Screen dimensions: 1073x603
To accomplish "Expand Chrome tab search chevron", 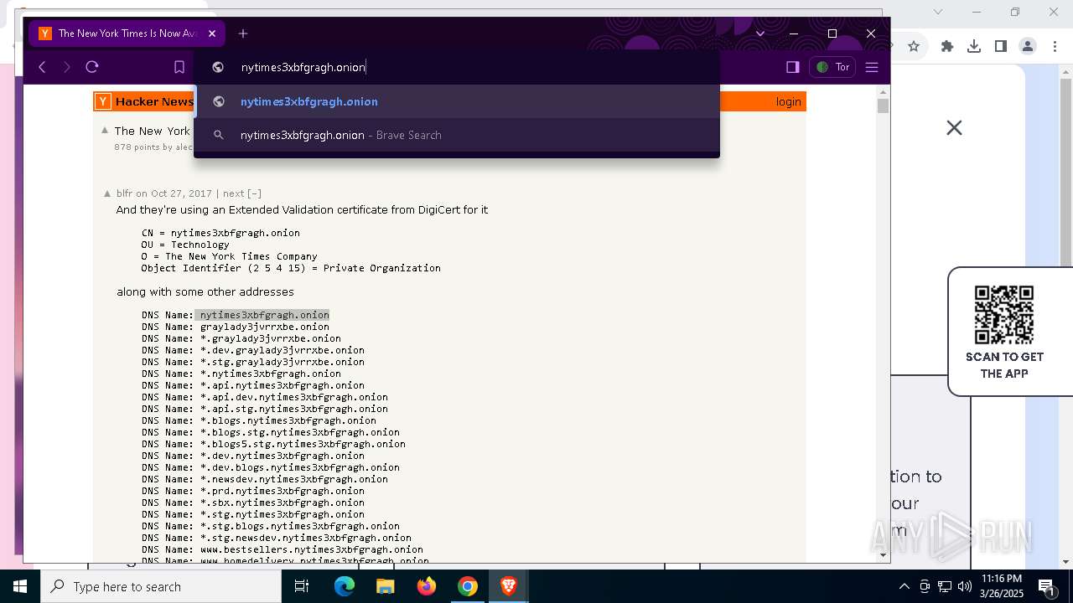I will point(938,12).
